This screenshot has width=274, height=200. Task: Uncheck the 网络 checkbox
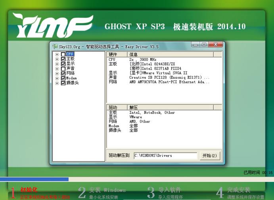tap(63, 74)
